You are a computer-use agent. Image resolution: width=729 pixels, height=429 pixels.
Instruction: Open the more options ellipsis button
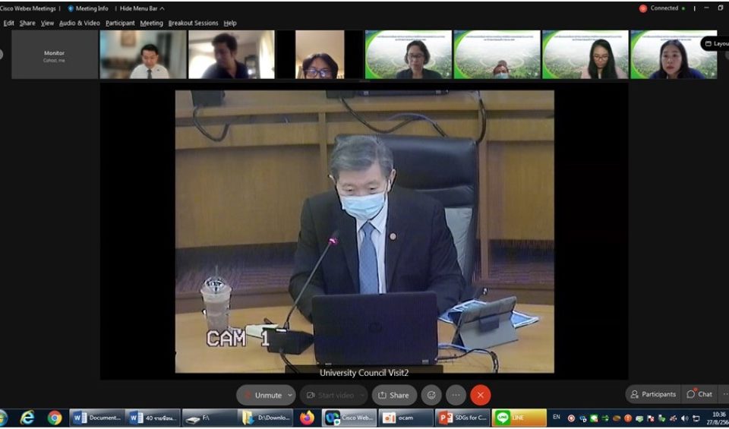point(456,395)
